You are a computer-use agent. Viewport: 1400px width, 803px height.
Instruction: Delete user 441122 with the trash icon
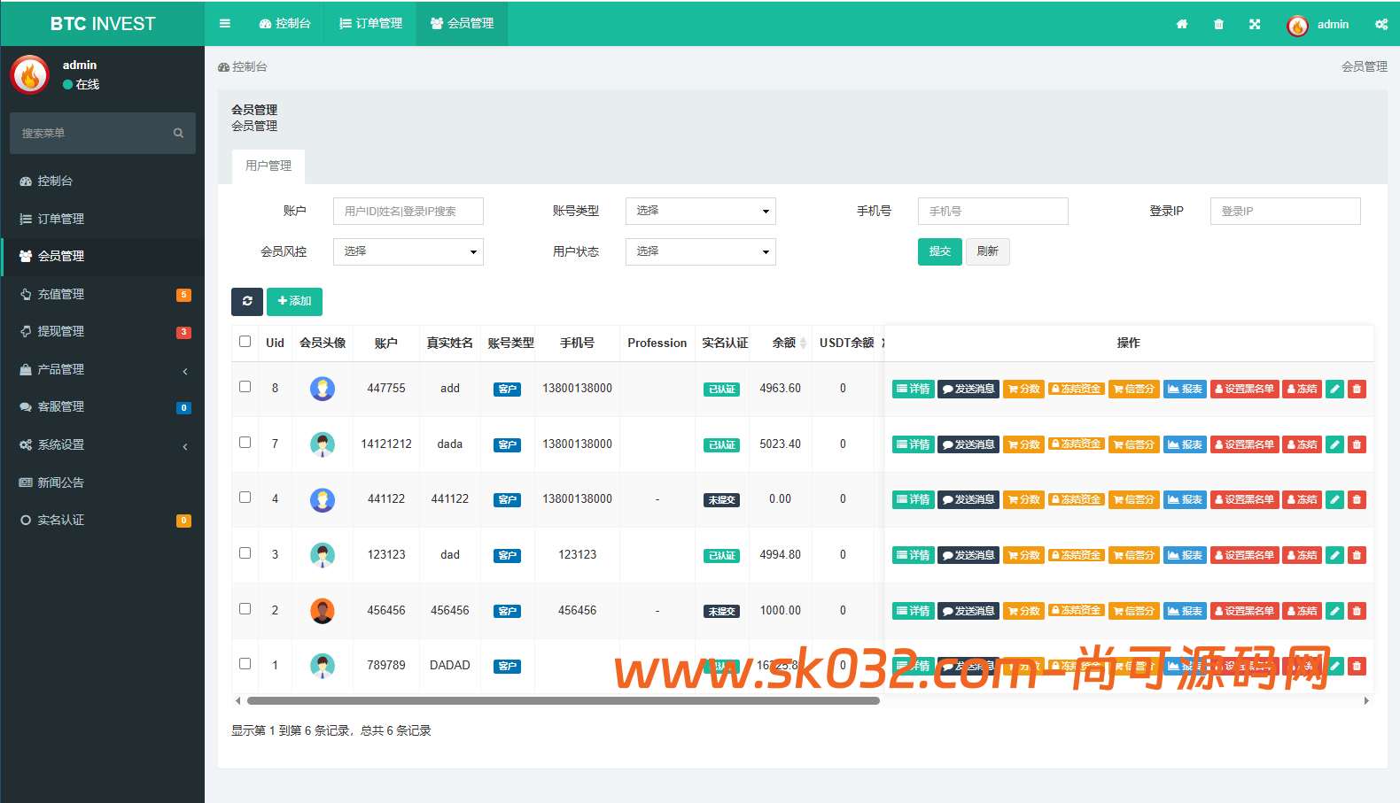click(1357, 499)
